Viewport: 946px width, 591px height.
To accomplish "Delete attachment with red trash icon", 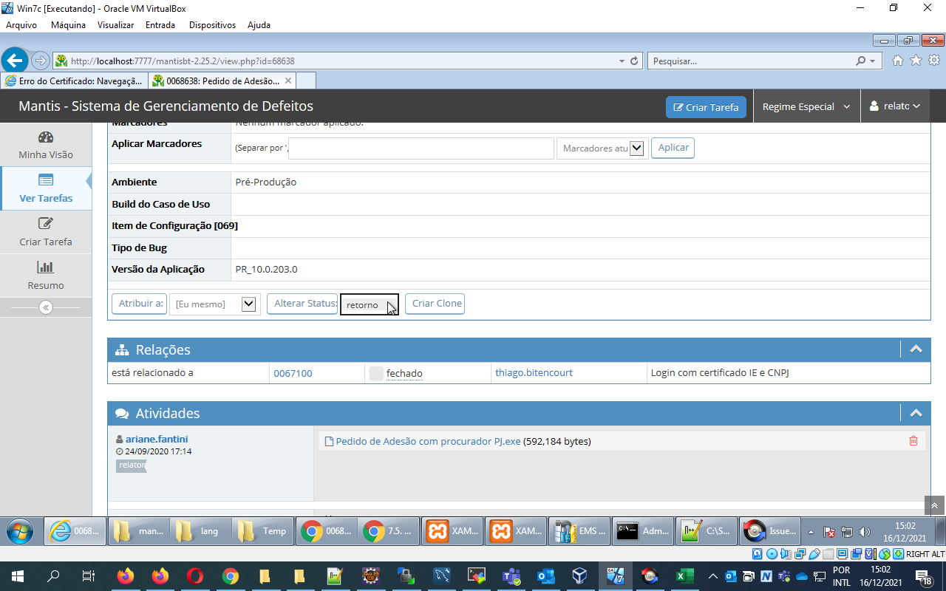I will point(913,441).
